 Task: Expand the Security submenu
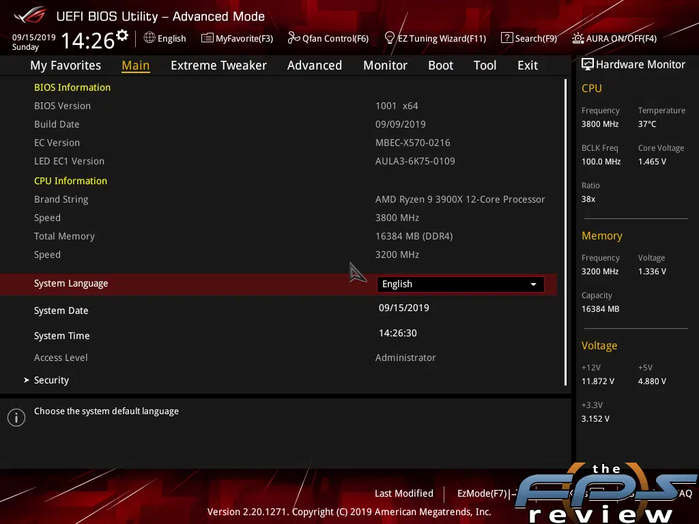pyautogui.click(x=51, y=380)
